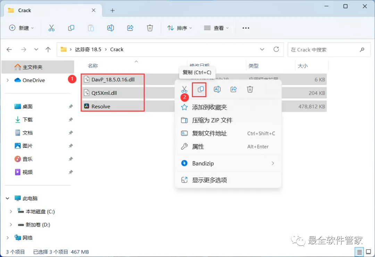Choose 复制文件地址 menu entry
Image resolution: width=375 pixels, height=257 pixels.
click(x=228, y=133)
